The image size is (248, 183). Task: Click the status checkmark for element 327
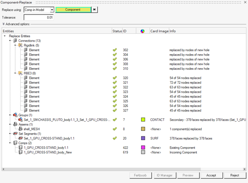click(x=115, y=111)
